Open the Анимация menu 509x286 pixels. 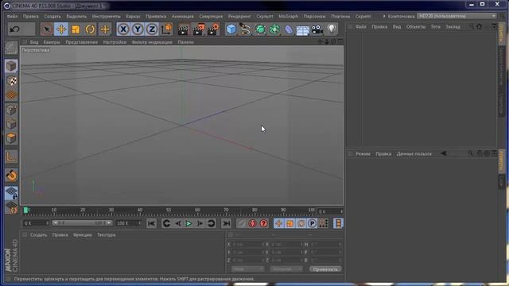182,16
